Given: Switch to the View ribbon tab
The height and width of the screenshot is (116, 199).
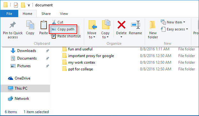Looking at the screenshot, I should [x=64, y=14].
